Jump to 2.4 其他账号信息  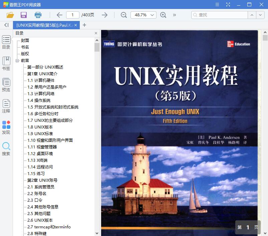pyautogui.click(x=43, y=207)
